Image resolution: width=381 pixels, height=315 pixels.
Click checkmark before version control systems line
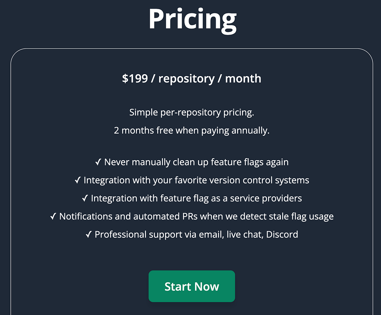(x=77, y=180)
